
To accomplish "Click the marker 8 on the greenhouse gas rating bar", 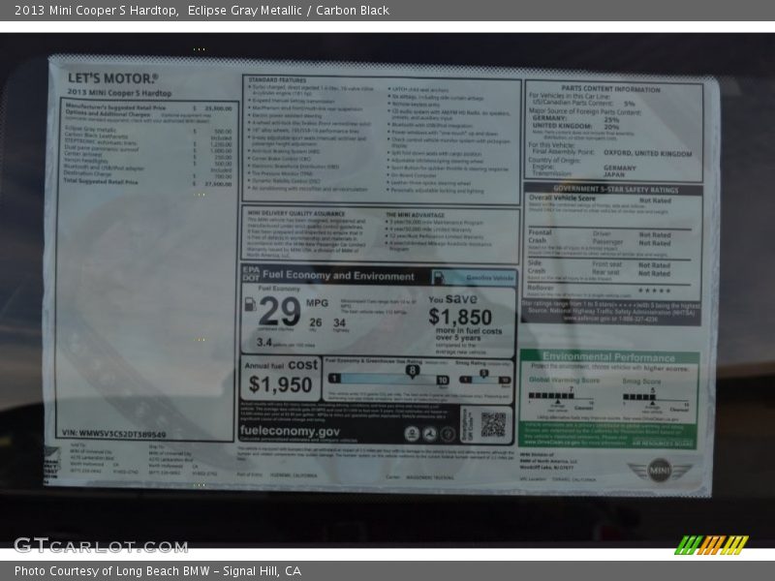I will pyautogui.click(x=413, y=371).
